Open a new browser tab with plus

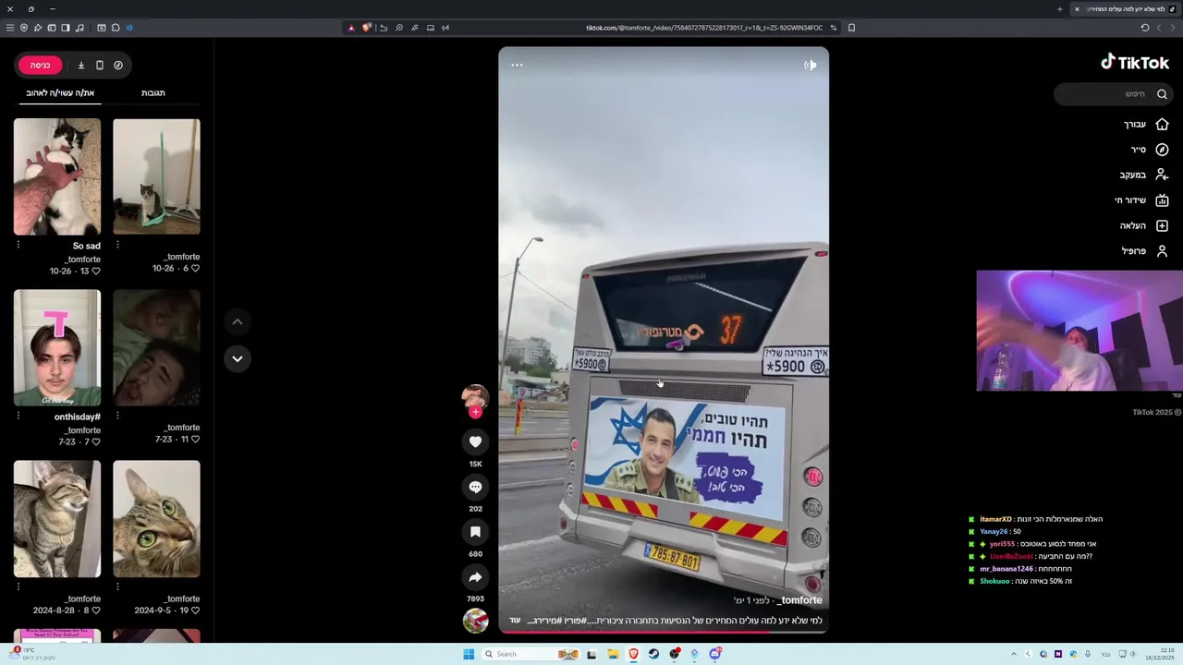click(1060, 9)
